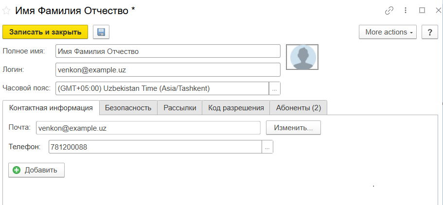Click the floppy disk save icon
443x205 pixels.
(101, 32)
